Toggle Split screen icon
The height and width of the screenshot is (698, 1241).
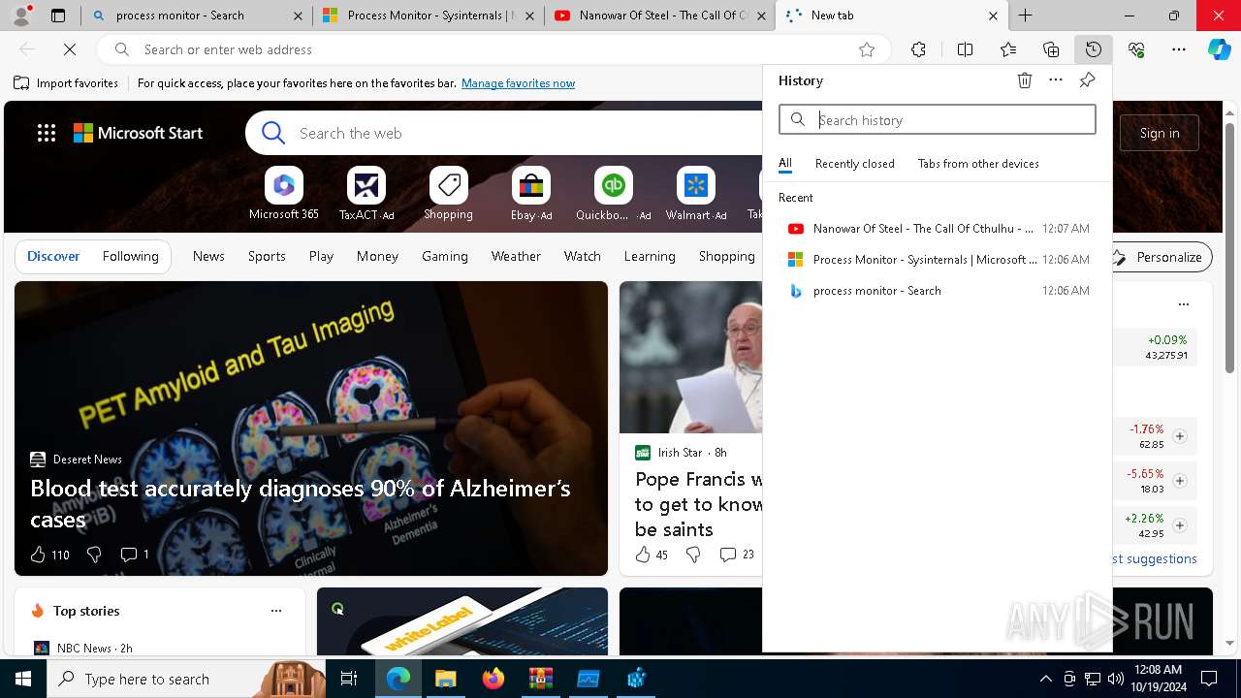[965, 49]
